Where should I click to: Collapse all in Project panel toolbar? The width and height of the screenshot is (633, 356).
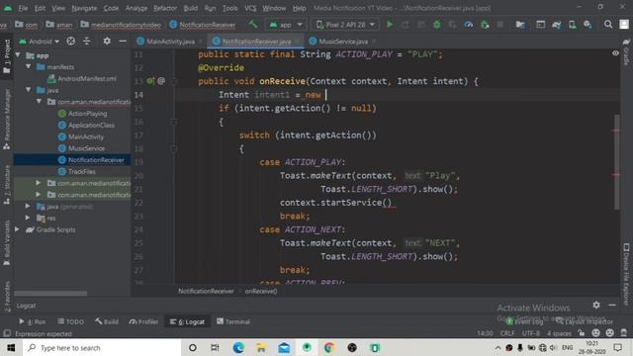pyautogui.click(x=86, y=42)
